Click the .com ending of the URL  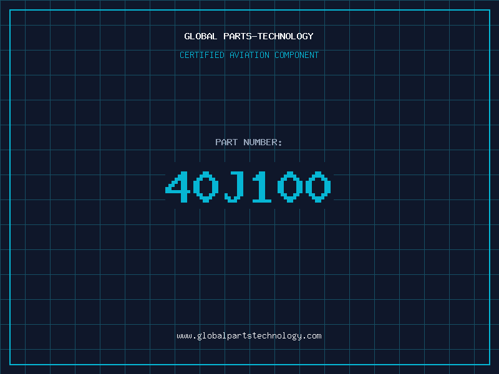point(312,337)
